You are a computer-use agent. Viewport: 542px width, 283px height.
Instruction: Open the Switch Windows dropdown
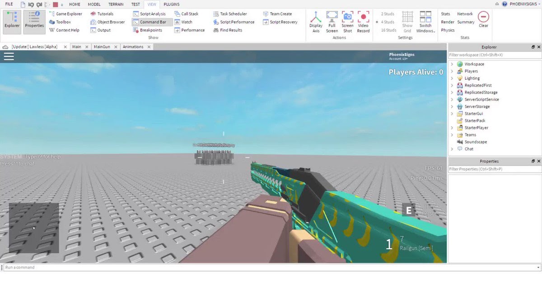(x=425, y=22)
